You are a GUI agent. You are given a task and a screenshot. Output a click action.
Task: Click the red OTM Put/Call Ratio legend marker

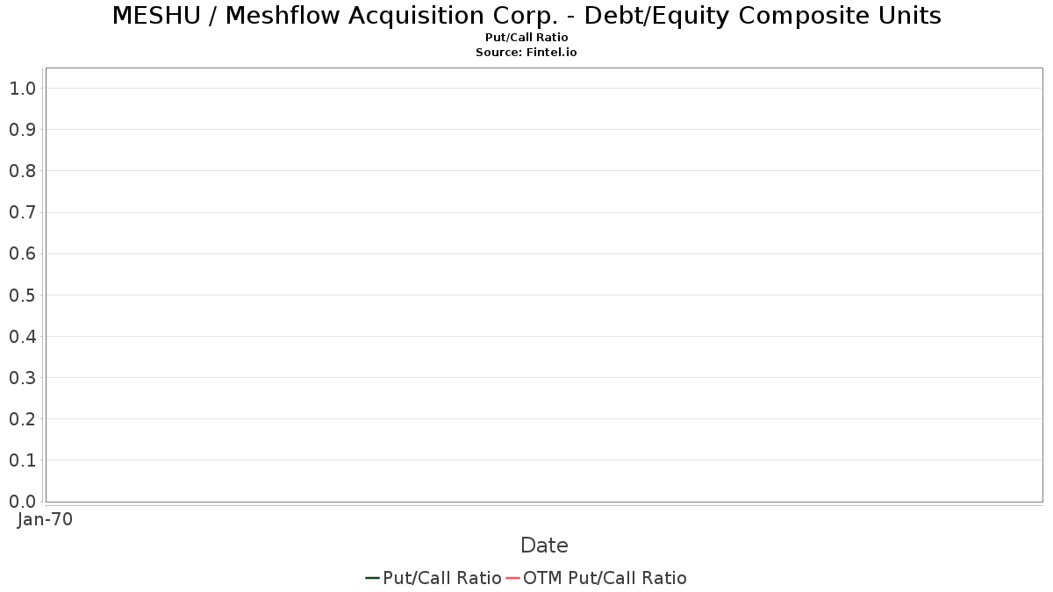pos(512,578)
